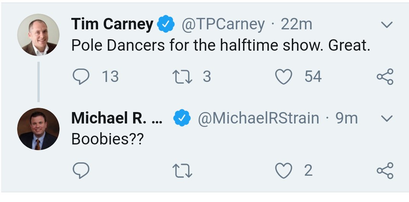The image size is (409, 202).
Task: Click the Michael R. display name
Action: 116,119
